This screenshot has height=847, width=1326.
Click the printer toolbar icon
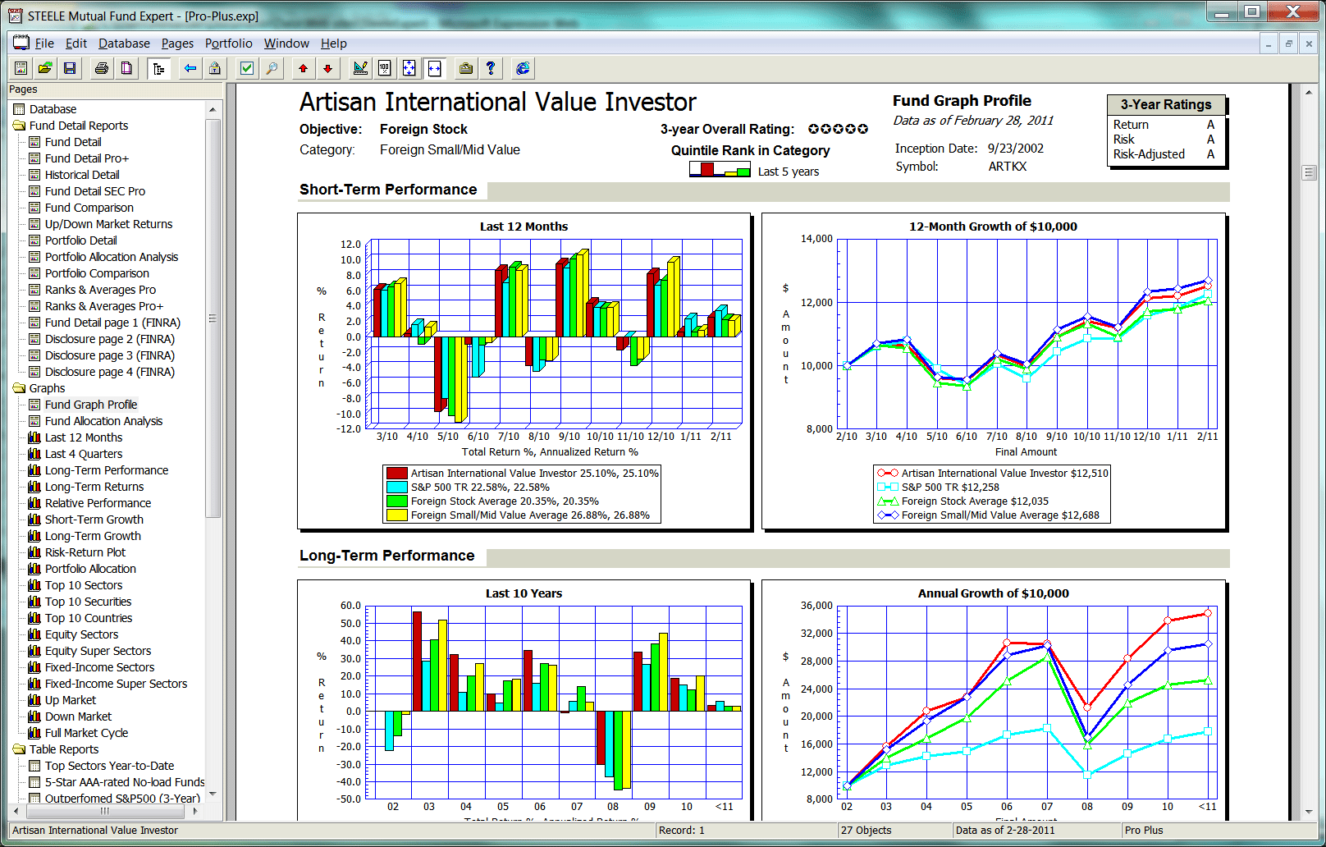coord(102,68)
